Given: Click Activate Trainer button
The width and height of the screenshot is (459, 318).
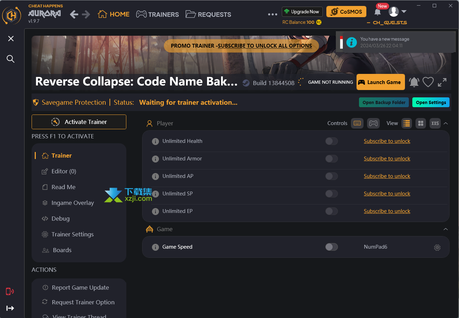Looking at the screenshot, I should click(79, 122).
